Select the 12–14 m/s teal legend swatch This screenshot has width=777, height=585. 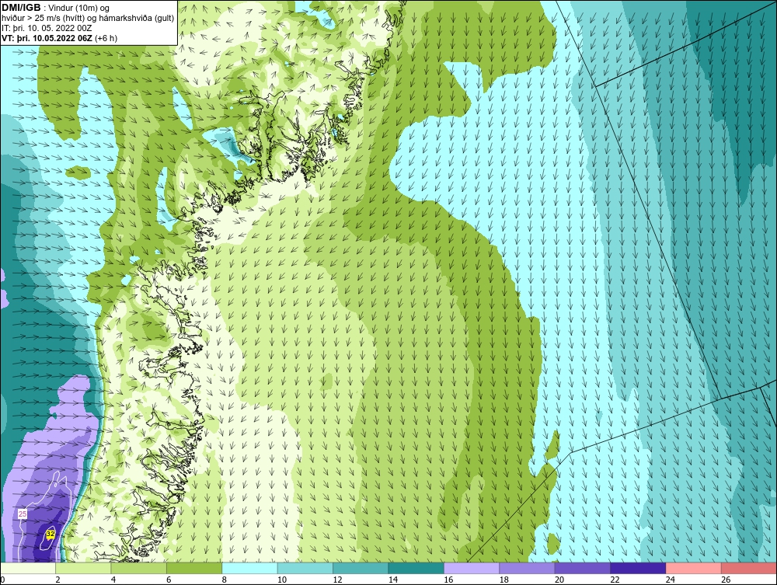pos(361,568)
